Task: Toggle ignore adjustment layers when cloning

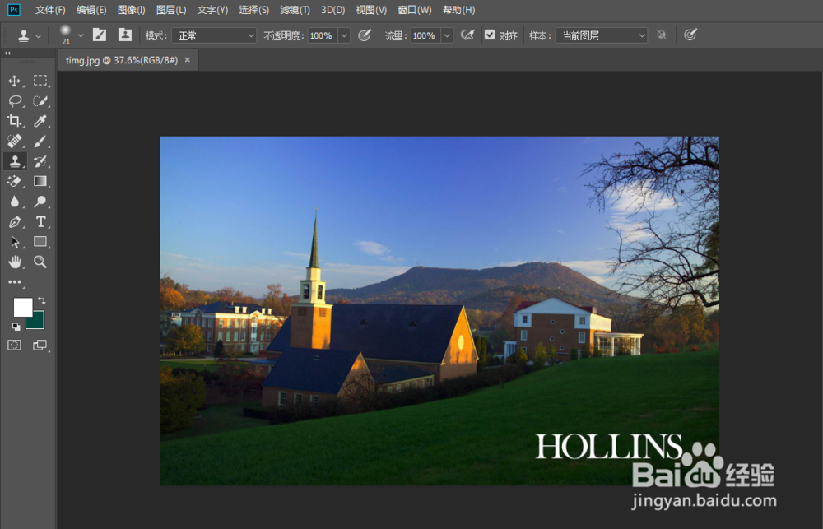Action: (662, 35)
